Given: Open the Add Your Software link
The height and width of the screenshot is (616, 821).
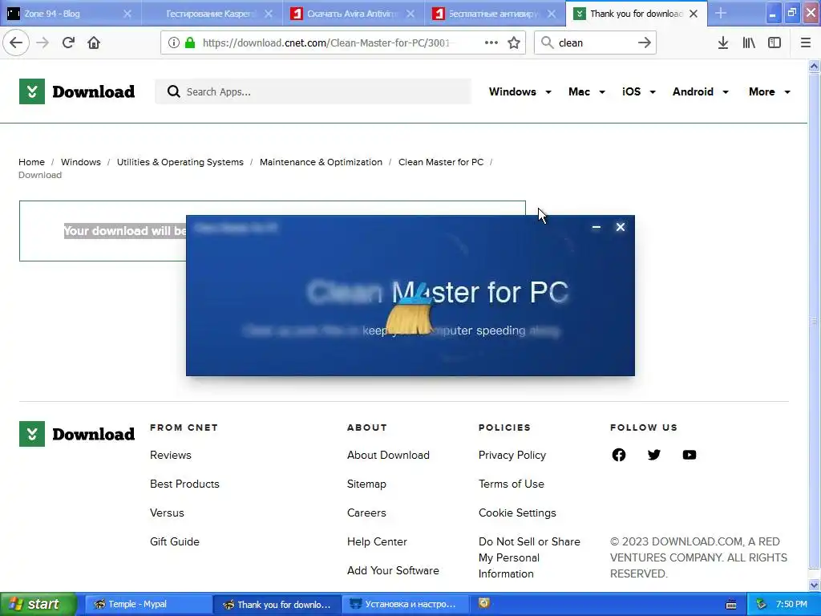Looking at the screenshot, I should 393,570.
